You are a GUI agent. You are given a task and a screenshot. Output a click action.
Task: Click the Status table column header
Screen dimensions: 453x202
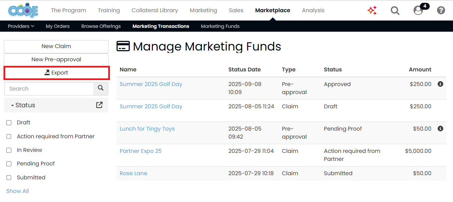pos(333,69)
